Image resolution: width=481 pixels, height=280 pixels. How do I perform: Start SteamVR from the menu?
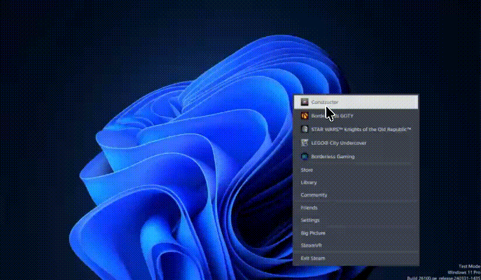[311, 246]
